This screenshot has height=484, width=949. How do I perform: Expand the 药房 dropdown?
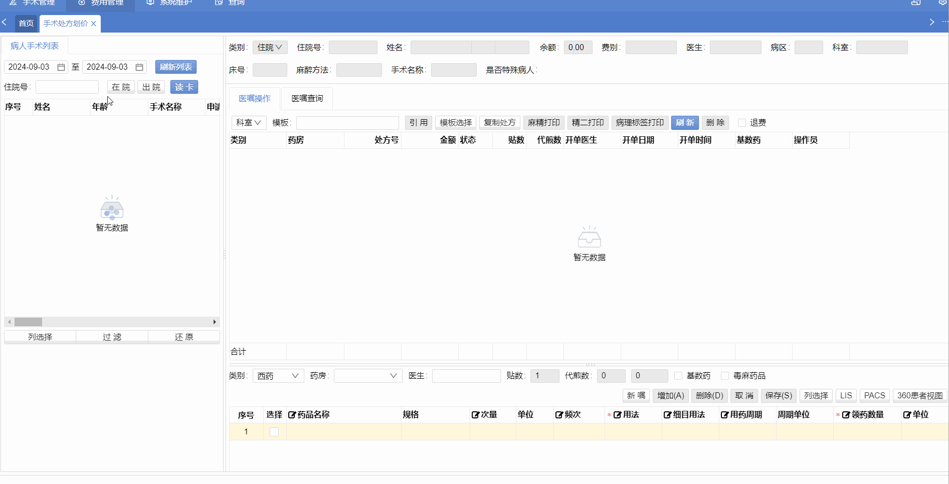pos(368,376)
